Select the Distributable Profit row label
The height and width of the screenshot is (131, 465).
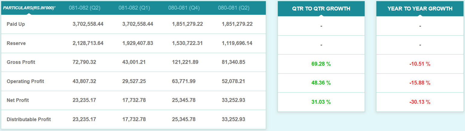tap(29, 119)
